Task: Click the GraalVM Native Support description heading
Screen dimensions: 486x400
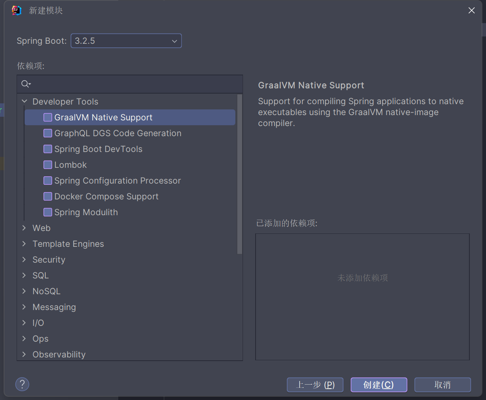Action: 311,86
